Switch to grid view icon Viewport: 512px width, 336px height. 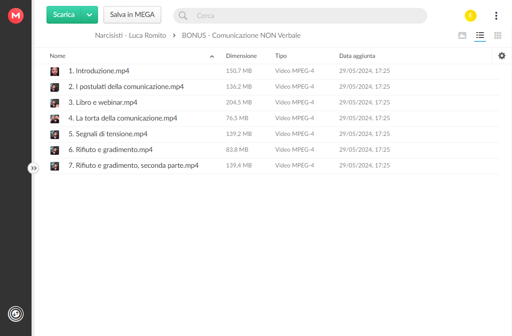click(498, 35)
